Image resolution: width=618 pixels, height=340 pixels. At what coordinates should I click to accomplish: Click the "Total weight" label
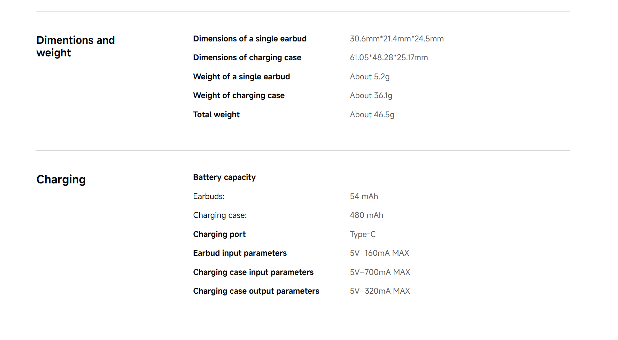coord(216,114)
